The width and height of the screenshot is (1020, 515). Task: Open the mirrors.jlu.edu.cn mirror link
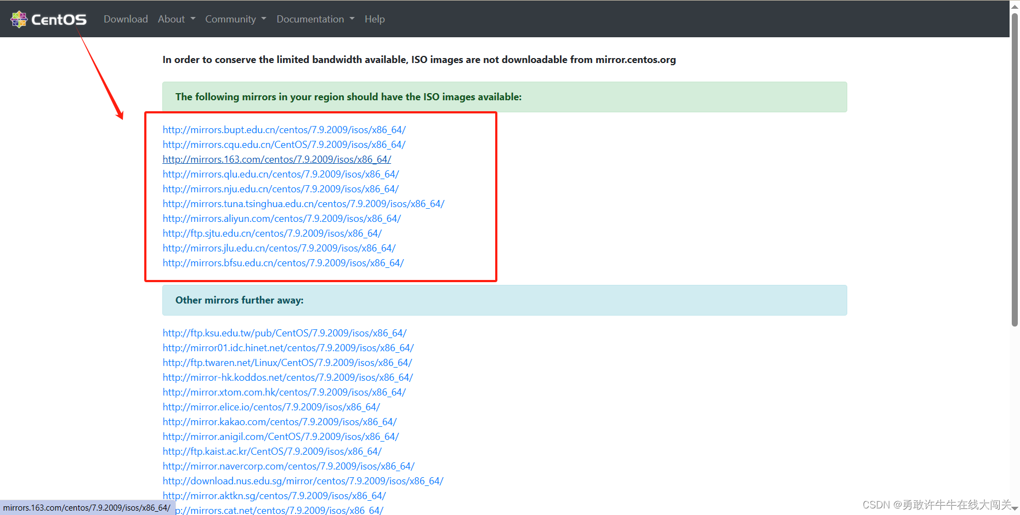(x=279, y=248)
